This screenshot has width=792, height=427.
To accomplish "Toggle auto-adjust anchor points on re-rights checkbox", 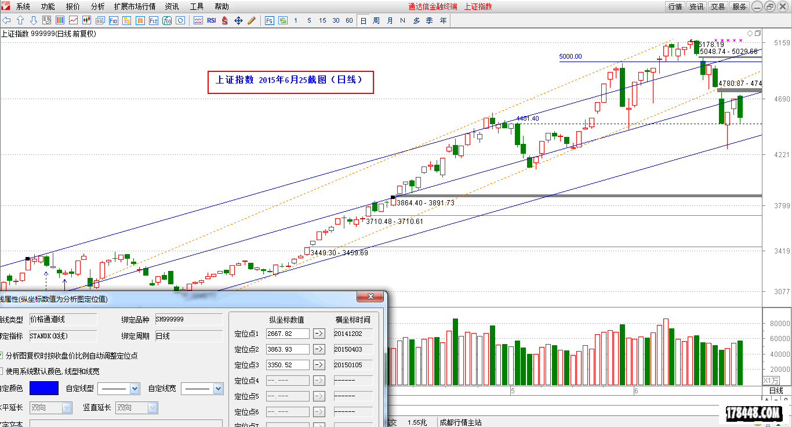I will pos(0,355).
